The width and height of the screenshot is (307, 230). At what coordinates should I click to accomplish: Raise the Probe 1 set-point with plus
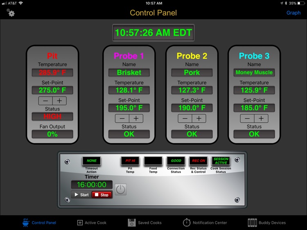point(136,119)
